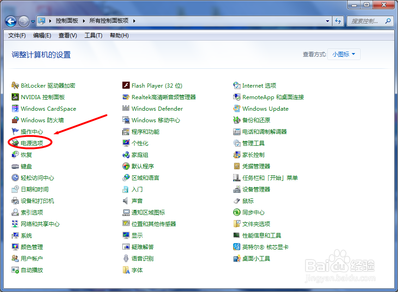Expand the address bar history dropdown arrow
This screenshot has width=398, height=292.
click(x=327, y=21)
